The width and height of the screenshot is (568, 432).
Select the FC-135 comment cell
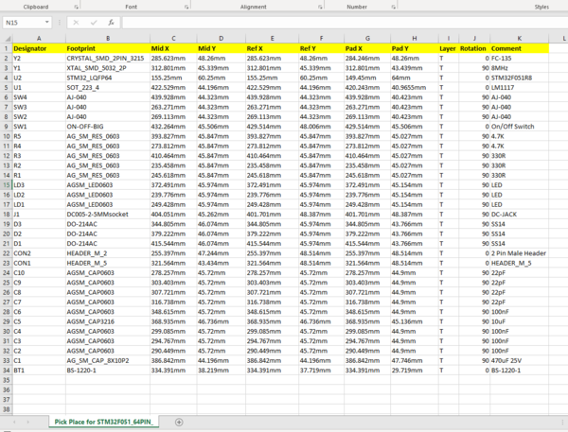coord(519,59)
